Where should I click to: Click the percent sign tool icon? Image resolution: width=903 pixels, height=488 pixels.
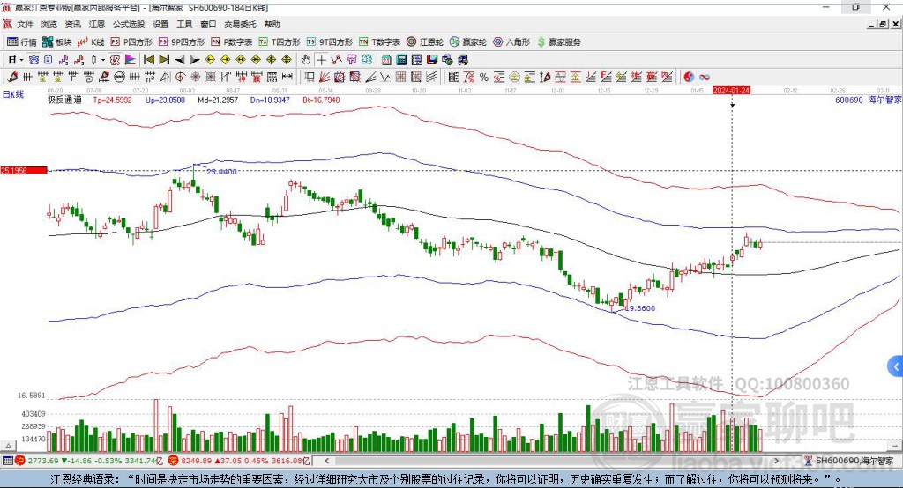484,78
